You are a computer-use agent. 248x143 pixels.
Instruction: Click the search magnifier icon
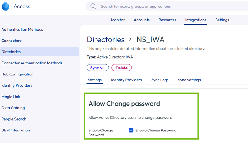click(93, 6)
